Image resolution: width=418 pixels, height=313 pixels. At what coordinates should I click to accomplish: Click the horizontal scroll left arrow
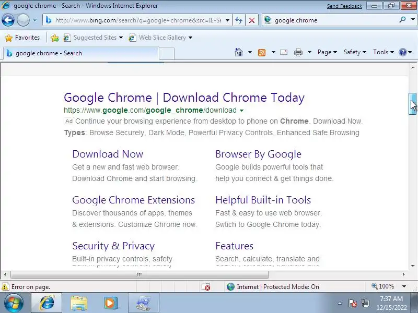click(5, 274)
